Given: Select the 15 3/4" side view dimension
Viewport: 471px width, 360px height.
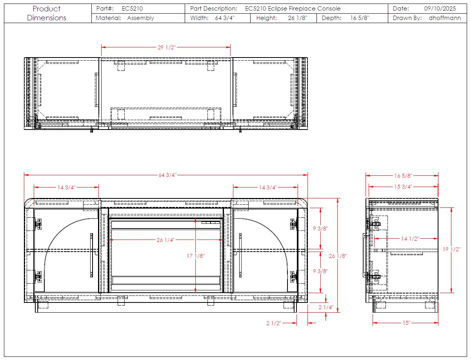Looking at the screenshot, I should click(x=403, y=187).
